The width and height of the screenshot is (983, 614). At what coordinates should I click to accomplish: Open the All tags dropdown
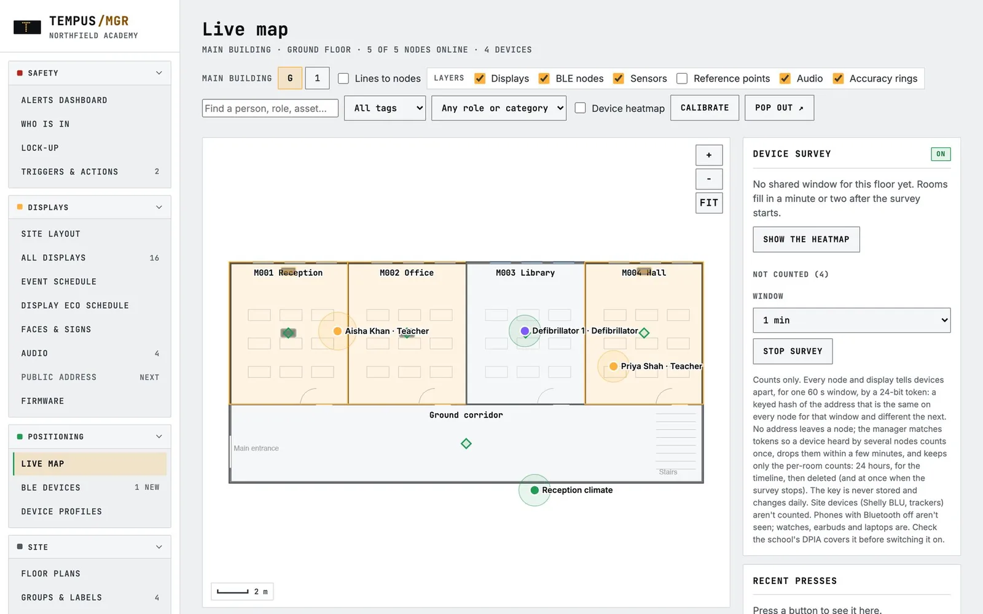(385, 108)
